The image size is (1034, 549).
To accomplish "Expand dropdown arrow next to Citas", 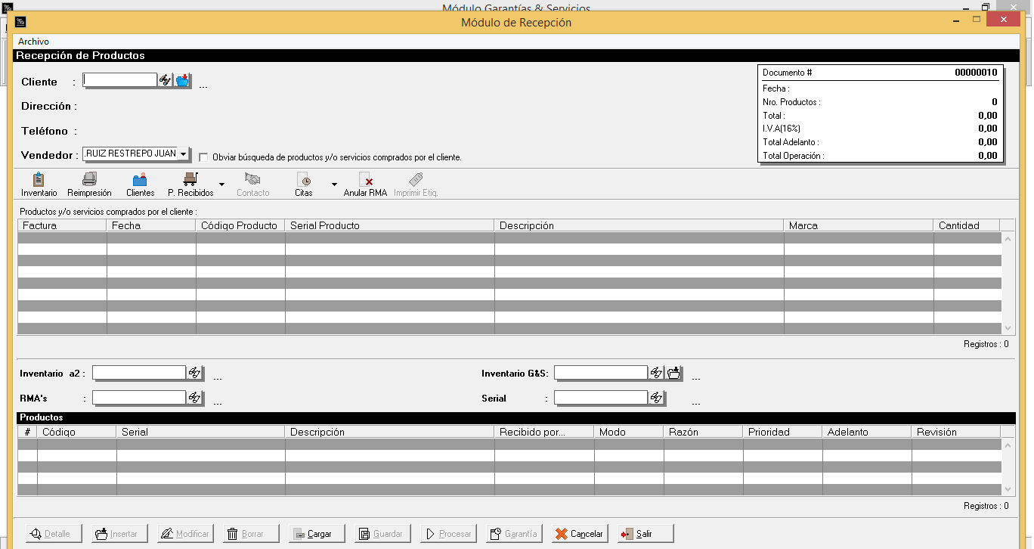I will [334, 184].
